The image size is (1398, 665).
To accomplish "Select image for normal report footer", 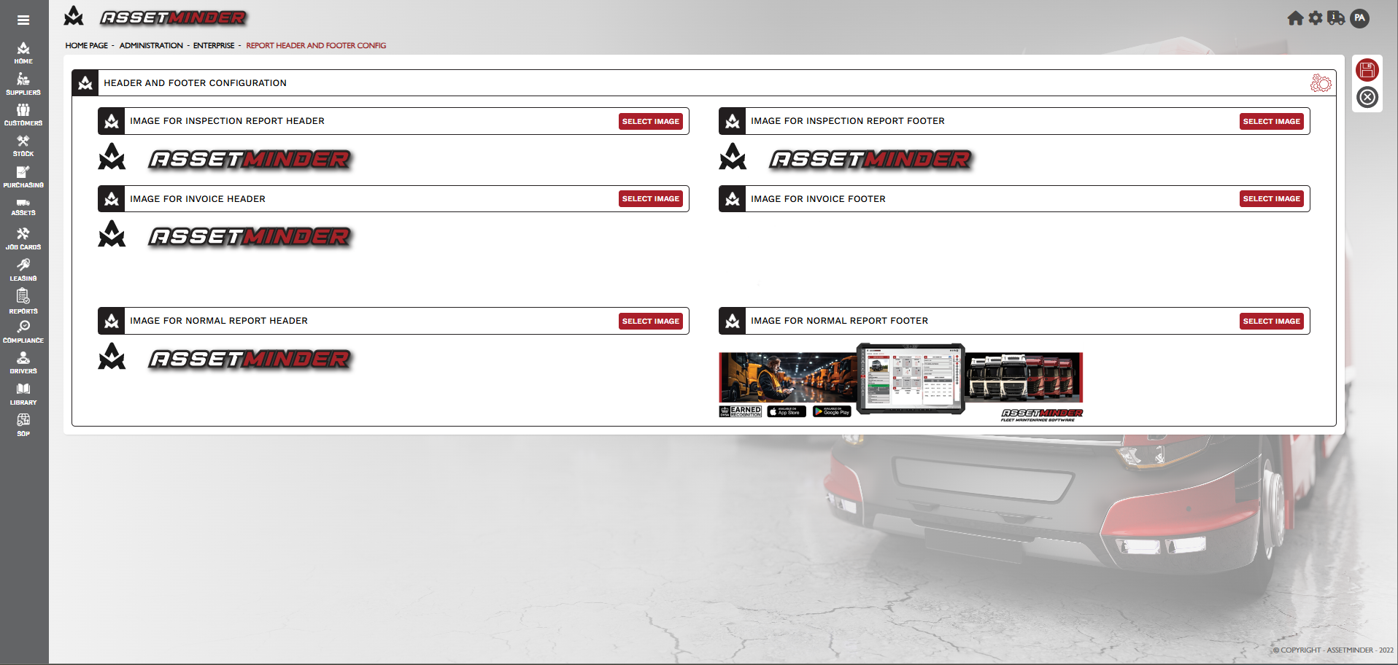I will [x=1271, y=321].
